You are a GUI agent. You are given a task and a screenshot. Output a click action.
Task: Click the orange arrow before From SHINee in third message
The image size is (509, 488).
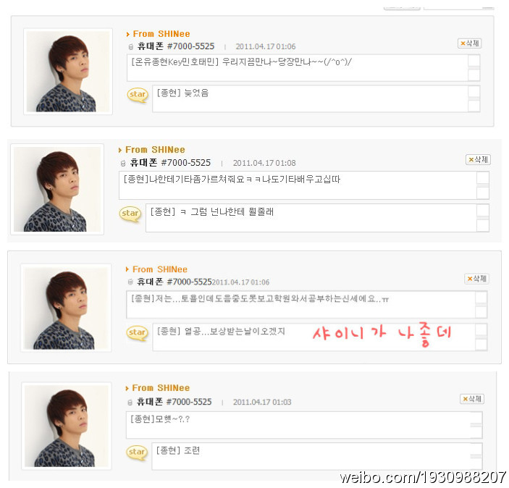(x=127, y=269)
